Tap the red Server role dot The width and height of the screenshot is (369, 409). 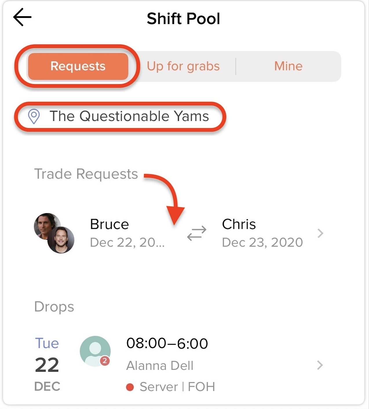pos(130,387)
